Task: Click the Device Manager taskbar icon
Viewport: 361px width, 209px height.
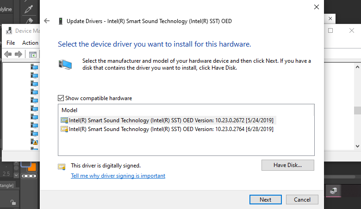Action: (x=333, y=191)
